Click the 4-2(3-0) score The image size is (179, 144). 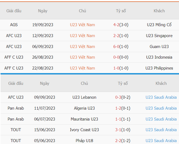click(121, 25)
